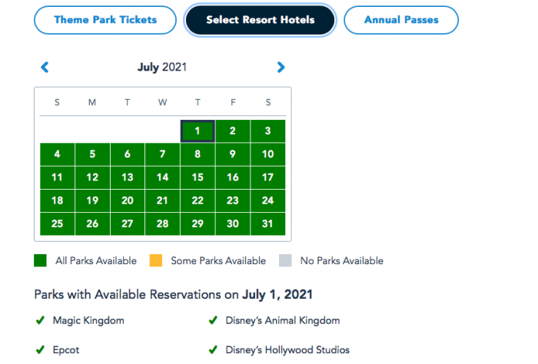Go to next month arrow

click(281, 68)
